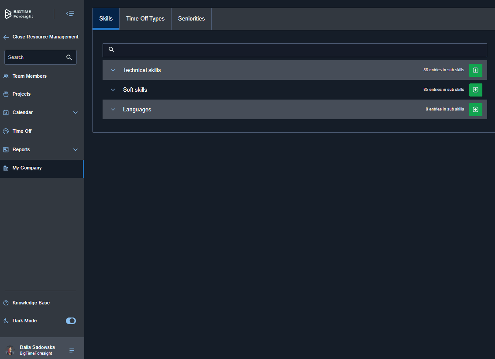Viewport: 495px width, 359px height.
Task: Expand the Reports menu chevron
Action: click(75, 149)
